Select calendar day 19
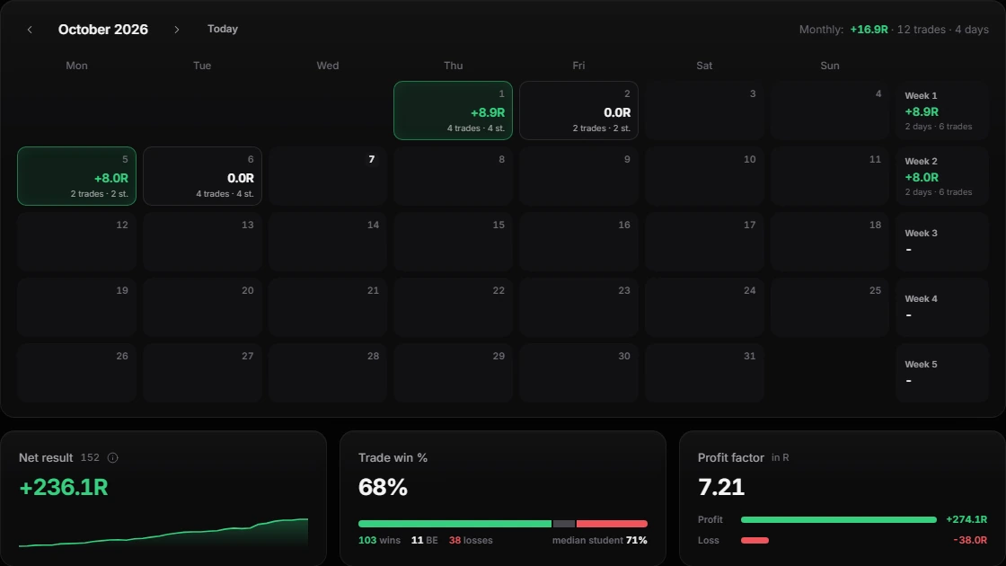1006x566 pixels. click(x=77, y=306)
